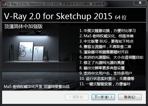
Task: Click feature line 3 中文版零 BUG
Action: [x=106, y=41]
